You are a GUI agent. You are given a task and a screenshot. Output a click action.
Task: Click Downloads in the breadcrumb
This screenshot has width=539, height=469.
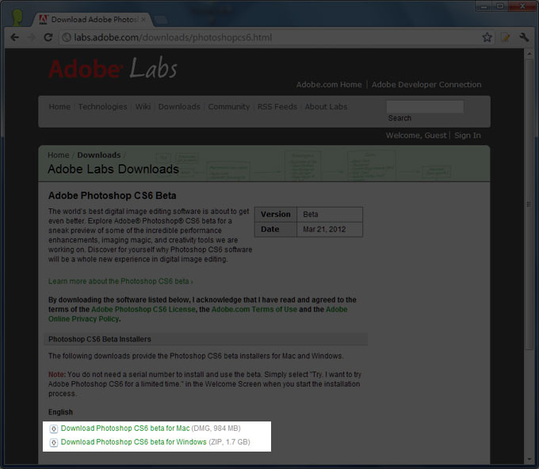tap(99, 155)
